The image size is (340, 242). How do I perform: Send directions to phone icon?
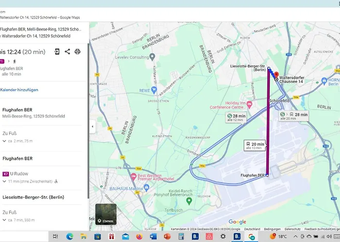(x=57, y=51)
